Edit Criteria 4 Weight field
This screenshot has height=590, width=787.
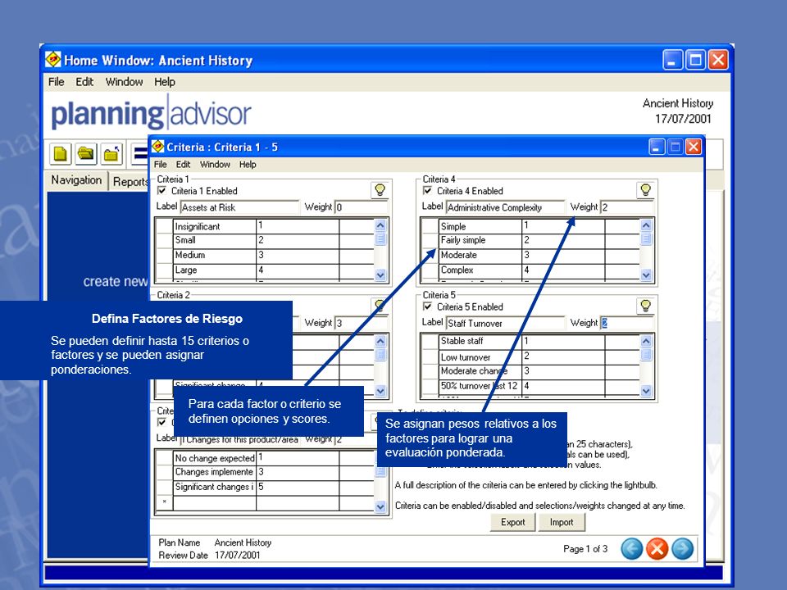tap(627, 207)
